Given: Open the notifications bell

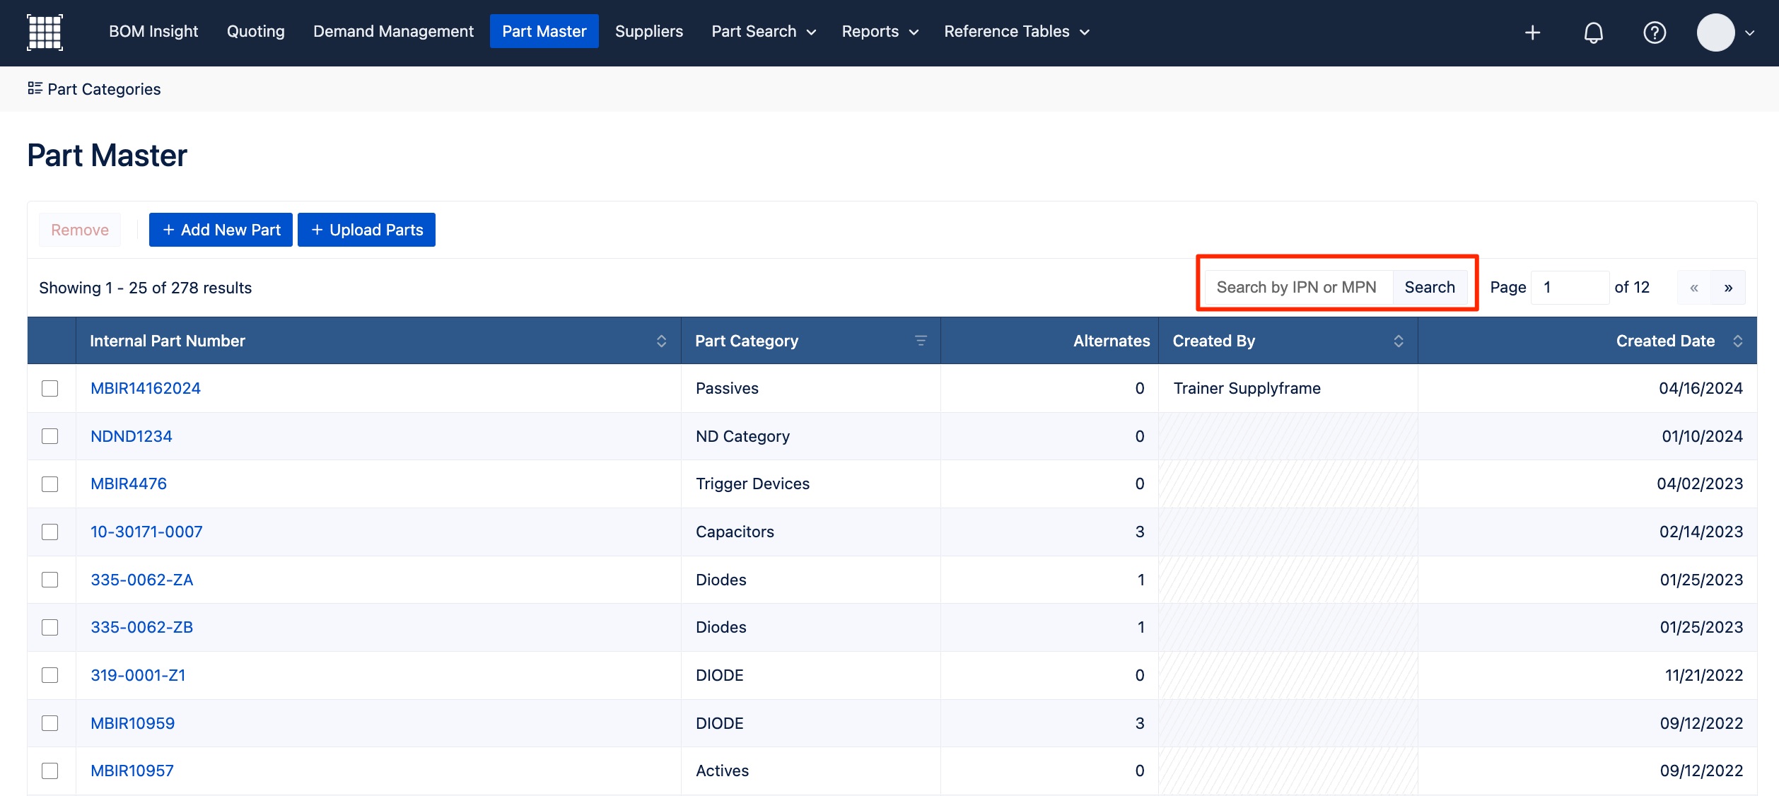Looking at the screenshot, I should [1593, 33].
